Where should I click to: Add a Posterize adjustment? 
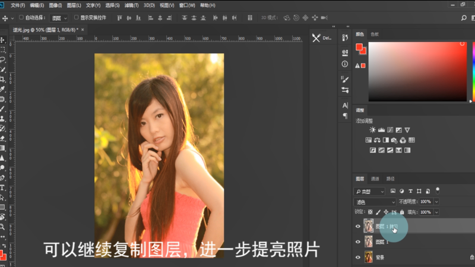[381, 150]
